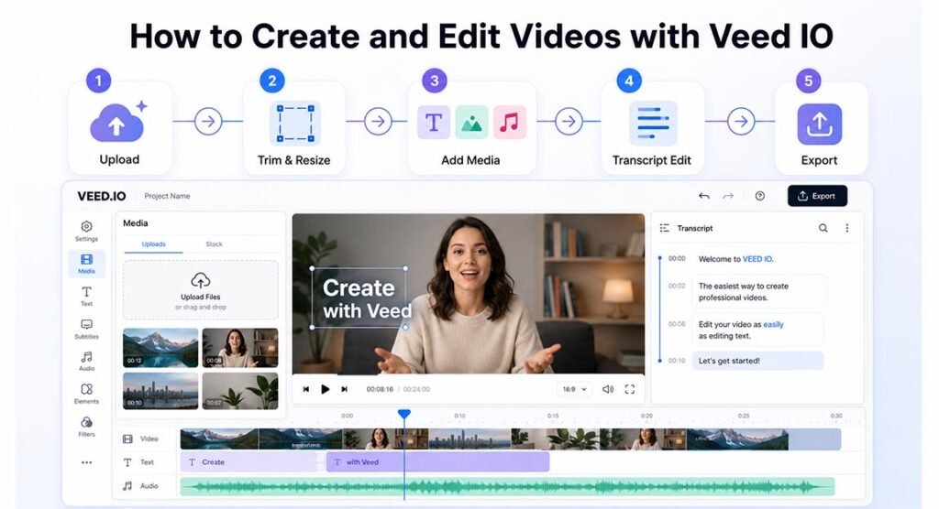The width and height of the screenshot is (939, 509).
Task: Search the transcript with magnifier icon
Action: pyautogui.click(x=823, y=228)
